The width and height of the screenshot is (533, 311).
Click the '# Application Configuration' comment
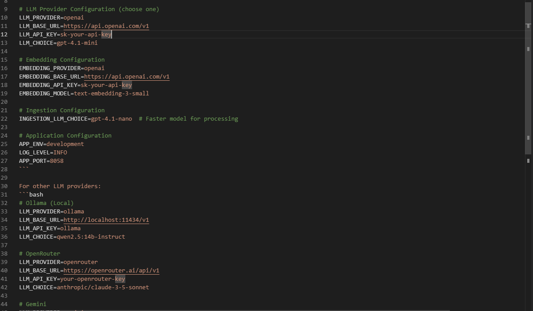(65, 136)
